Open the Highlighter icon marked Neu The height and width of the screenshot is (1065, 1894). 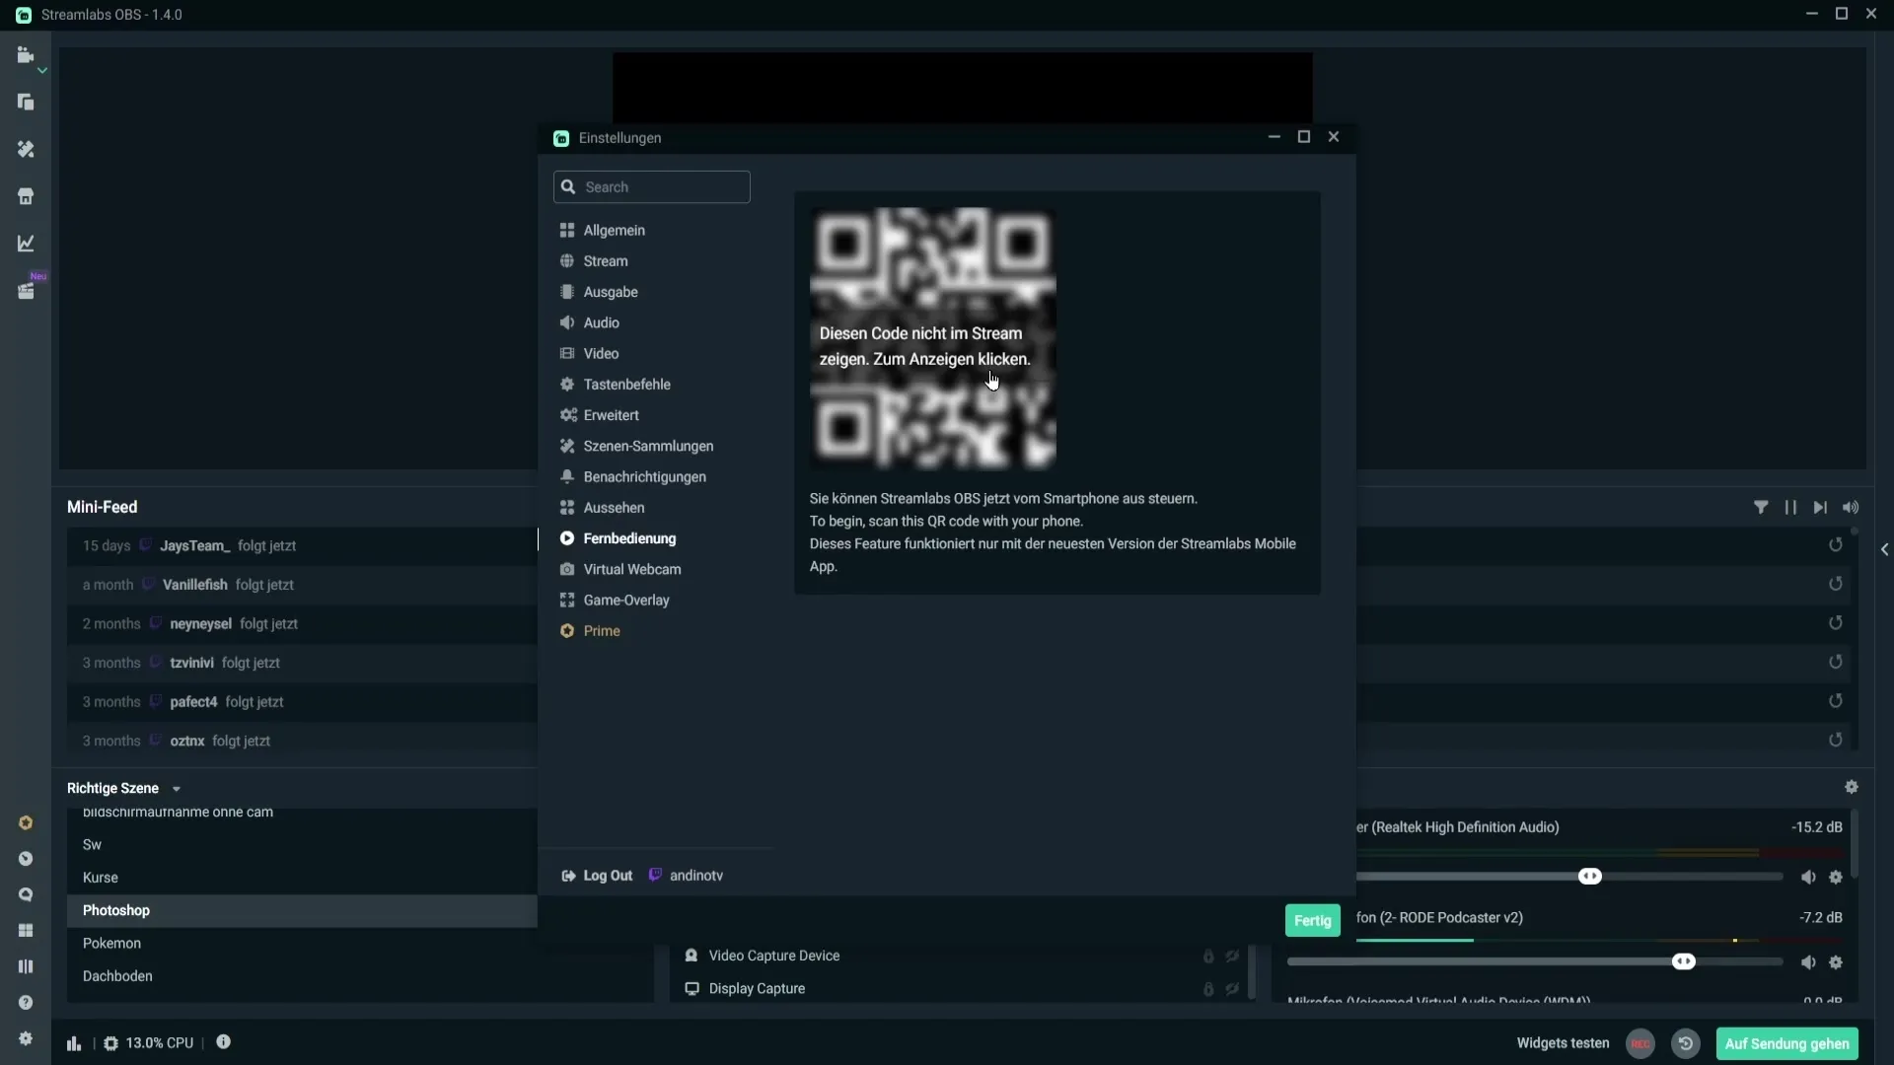(26, 291)
